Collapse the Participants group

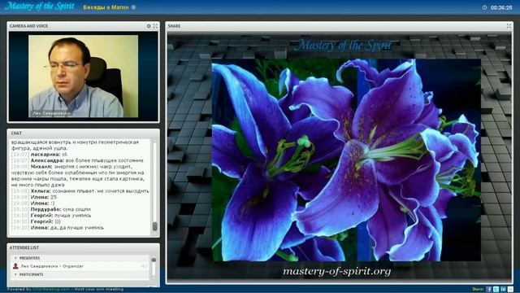(x=15, y=275)
